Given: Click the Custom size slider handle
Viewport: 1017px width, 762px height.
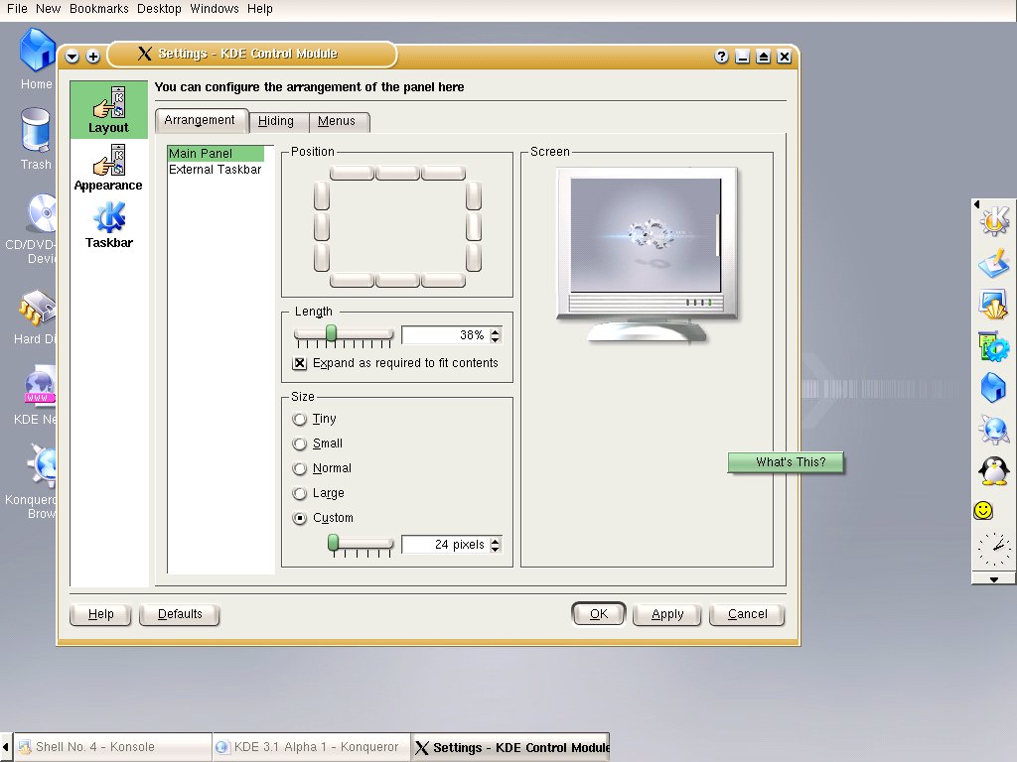Looking at the screenshot, I should point(333,543).
